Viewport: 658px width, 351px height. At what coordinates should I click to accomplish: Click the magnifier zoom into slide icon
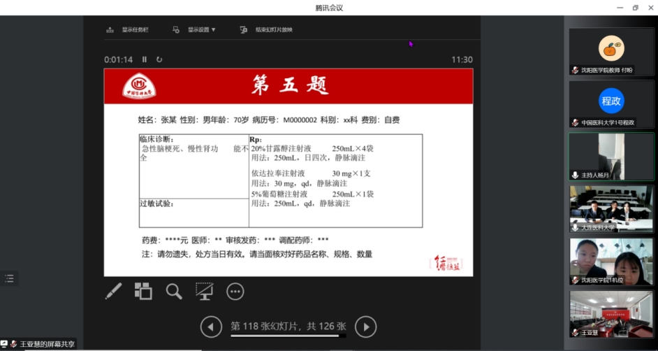tap(174, 291)
